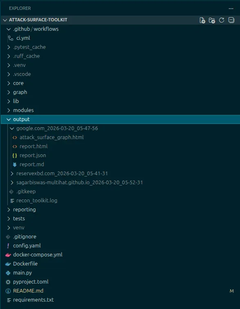Click the HTML icon beside report.html

coord(15,146)
